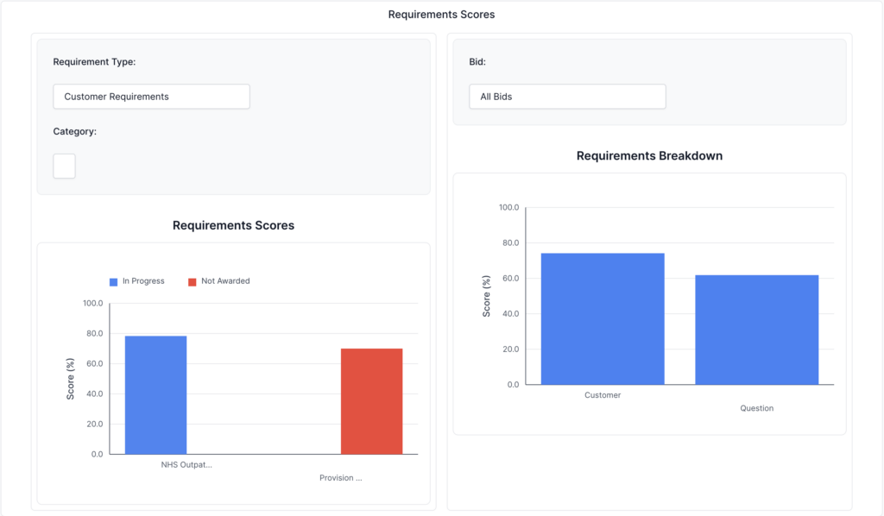The height and width of the screenshot is (516, 884).
Task: Click the Requirement Type field label
Action: click(94, 62)
